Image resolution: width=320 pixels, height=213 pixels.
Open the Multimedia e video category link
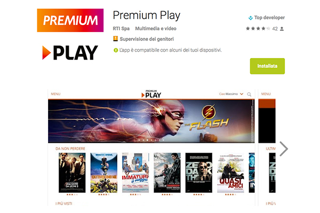coord(156,29)
